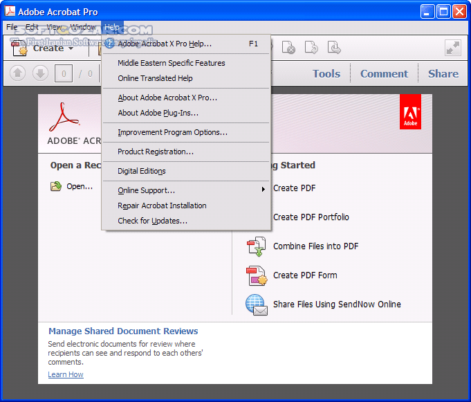Click Create PDF Form link

(305, 275)
